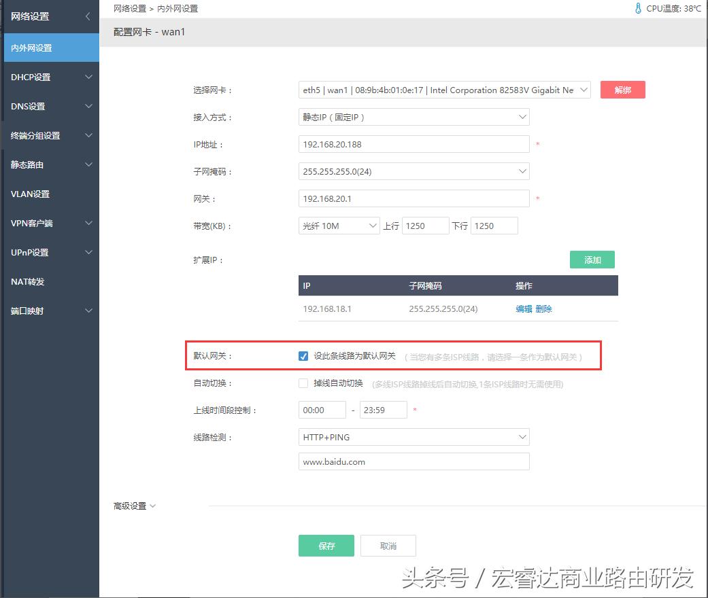The height and width of the screenshot is (598, 708).
Task: Open the 光纤 10M bandwidth selector
Action: coord(338,225)
